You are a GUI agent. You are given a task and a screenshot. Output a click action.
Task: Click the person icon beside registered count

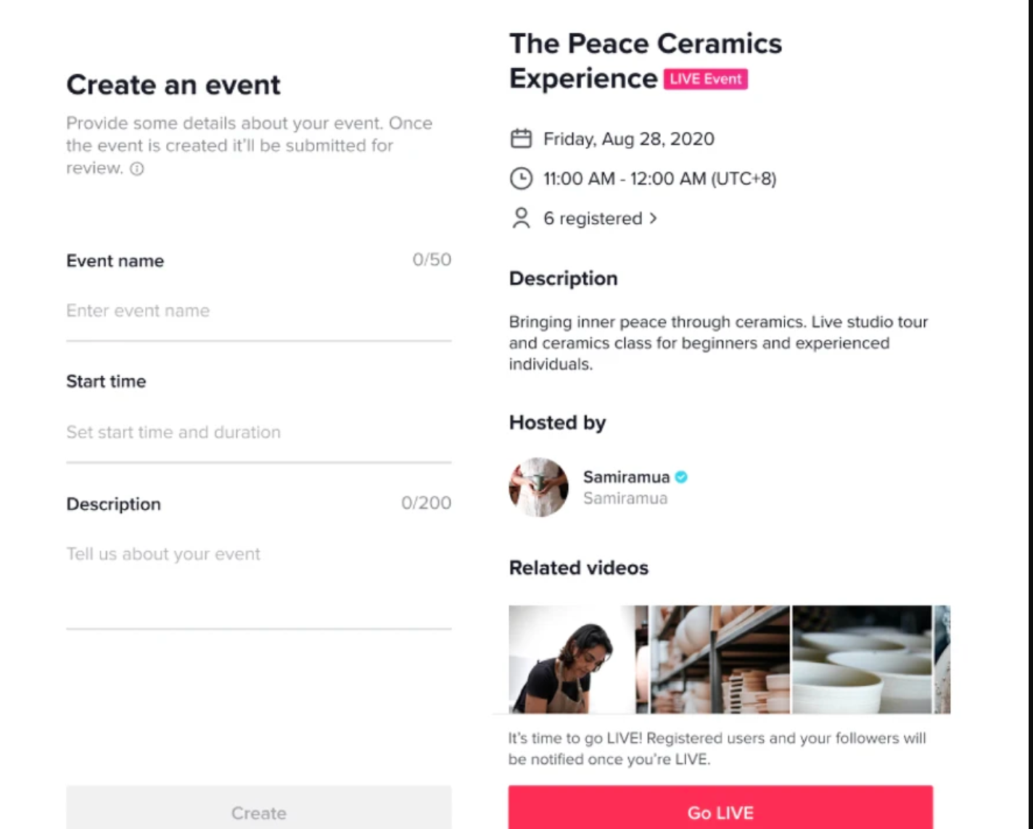[521, 218]
